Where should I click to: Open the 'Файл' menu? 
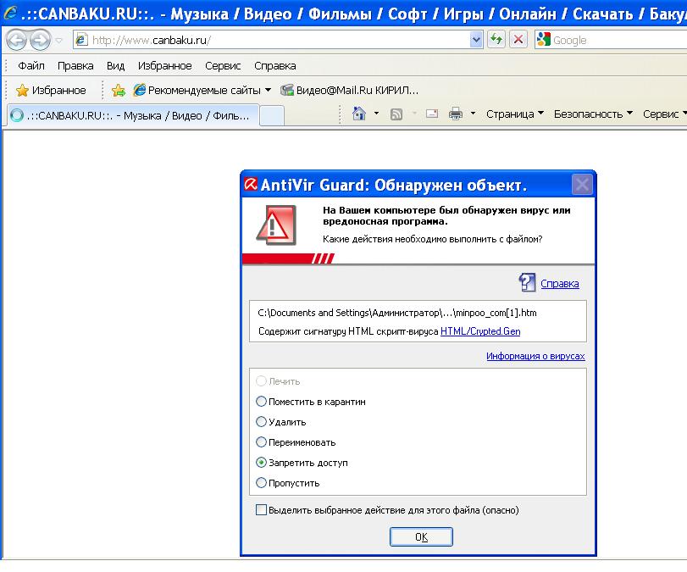coord(31,65)
